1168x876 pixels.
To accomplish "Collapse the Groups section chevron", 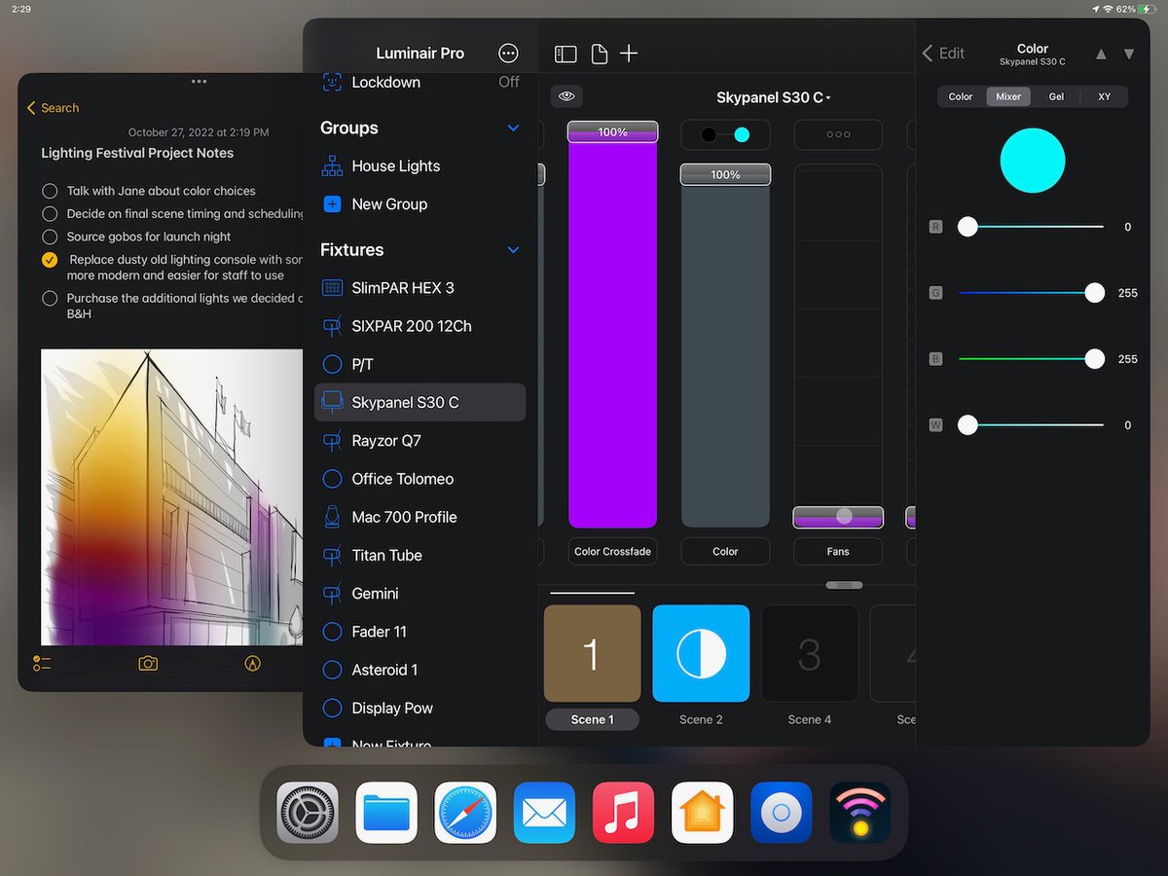I will 513,128.
